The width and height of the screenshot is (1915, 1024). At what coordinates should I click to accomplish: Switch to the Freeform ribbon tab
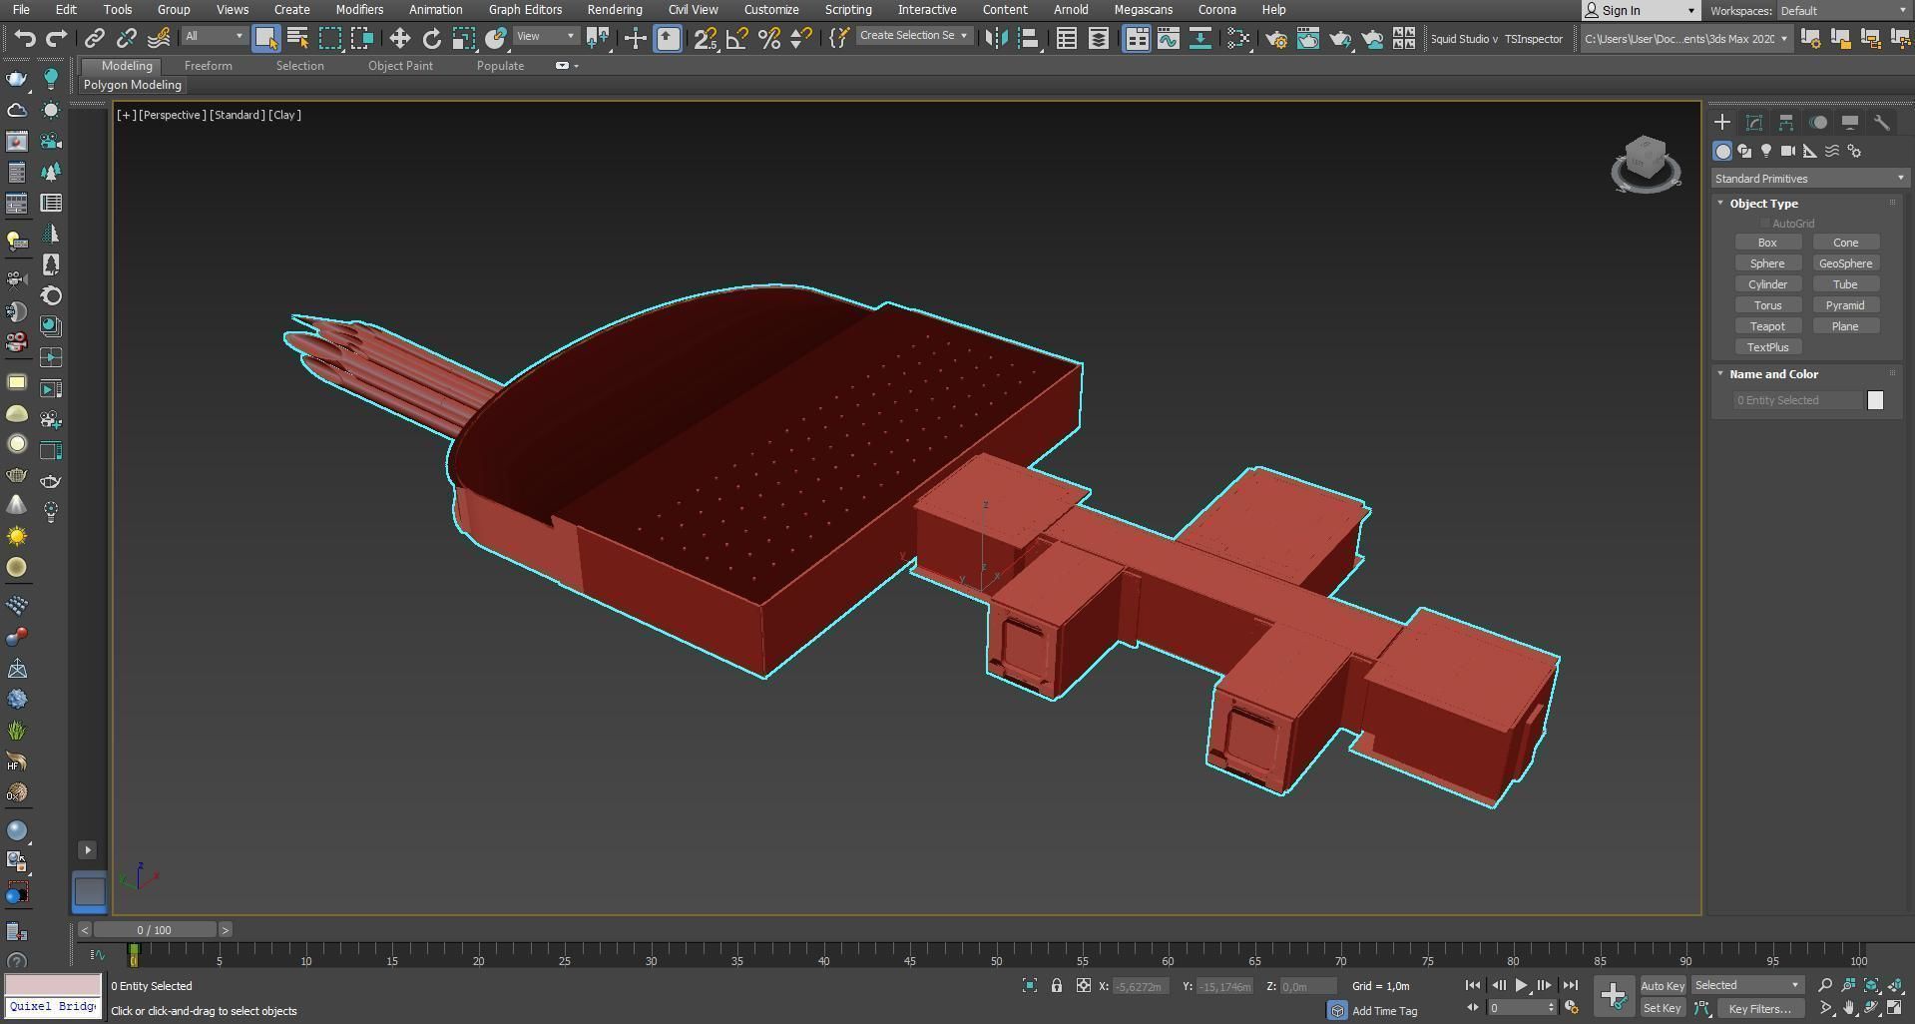coord(208,66)
